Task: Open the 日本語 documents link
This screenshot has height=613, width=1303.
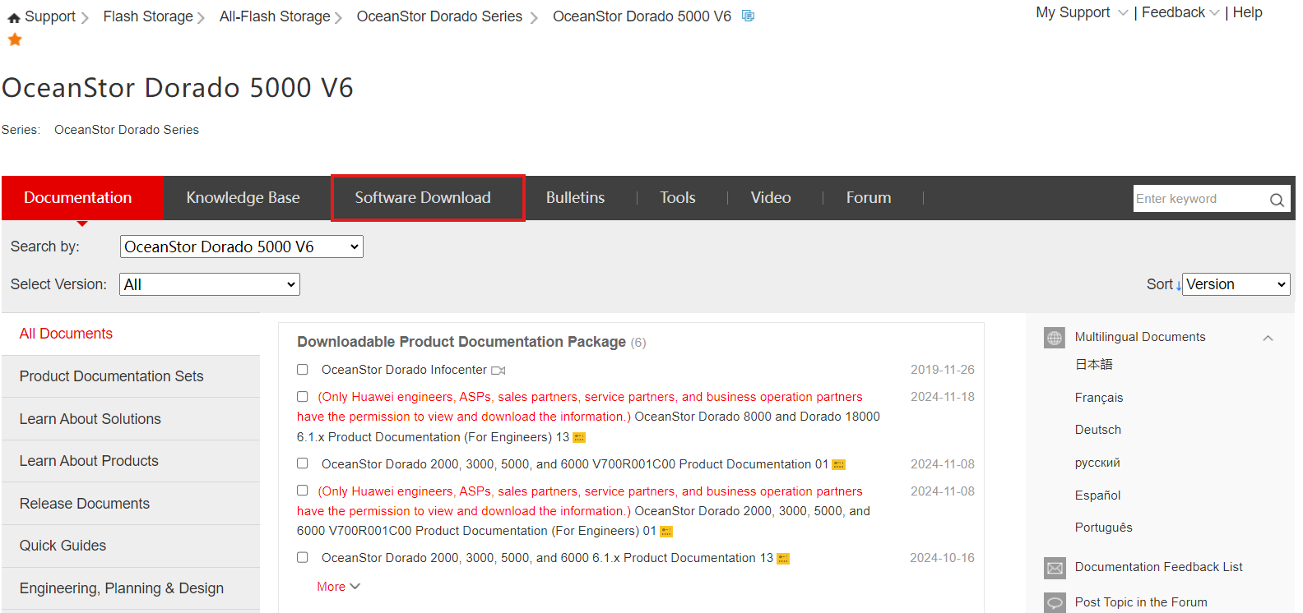Action: [x=1093, y=365]
